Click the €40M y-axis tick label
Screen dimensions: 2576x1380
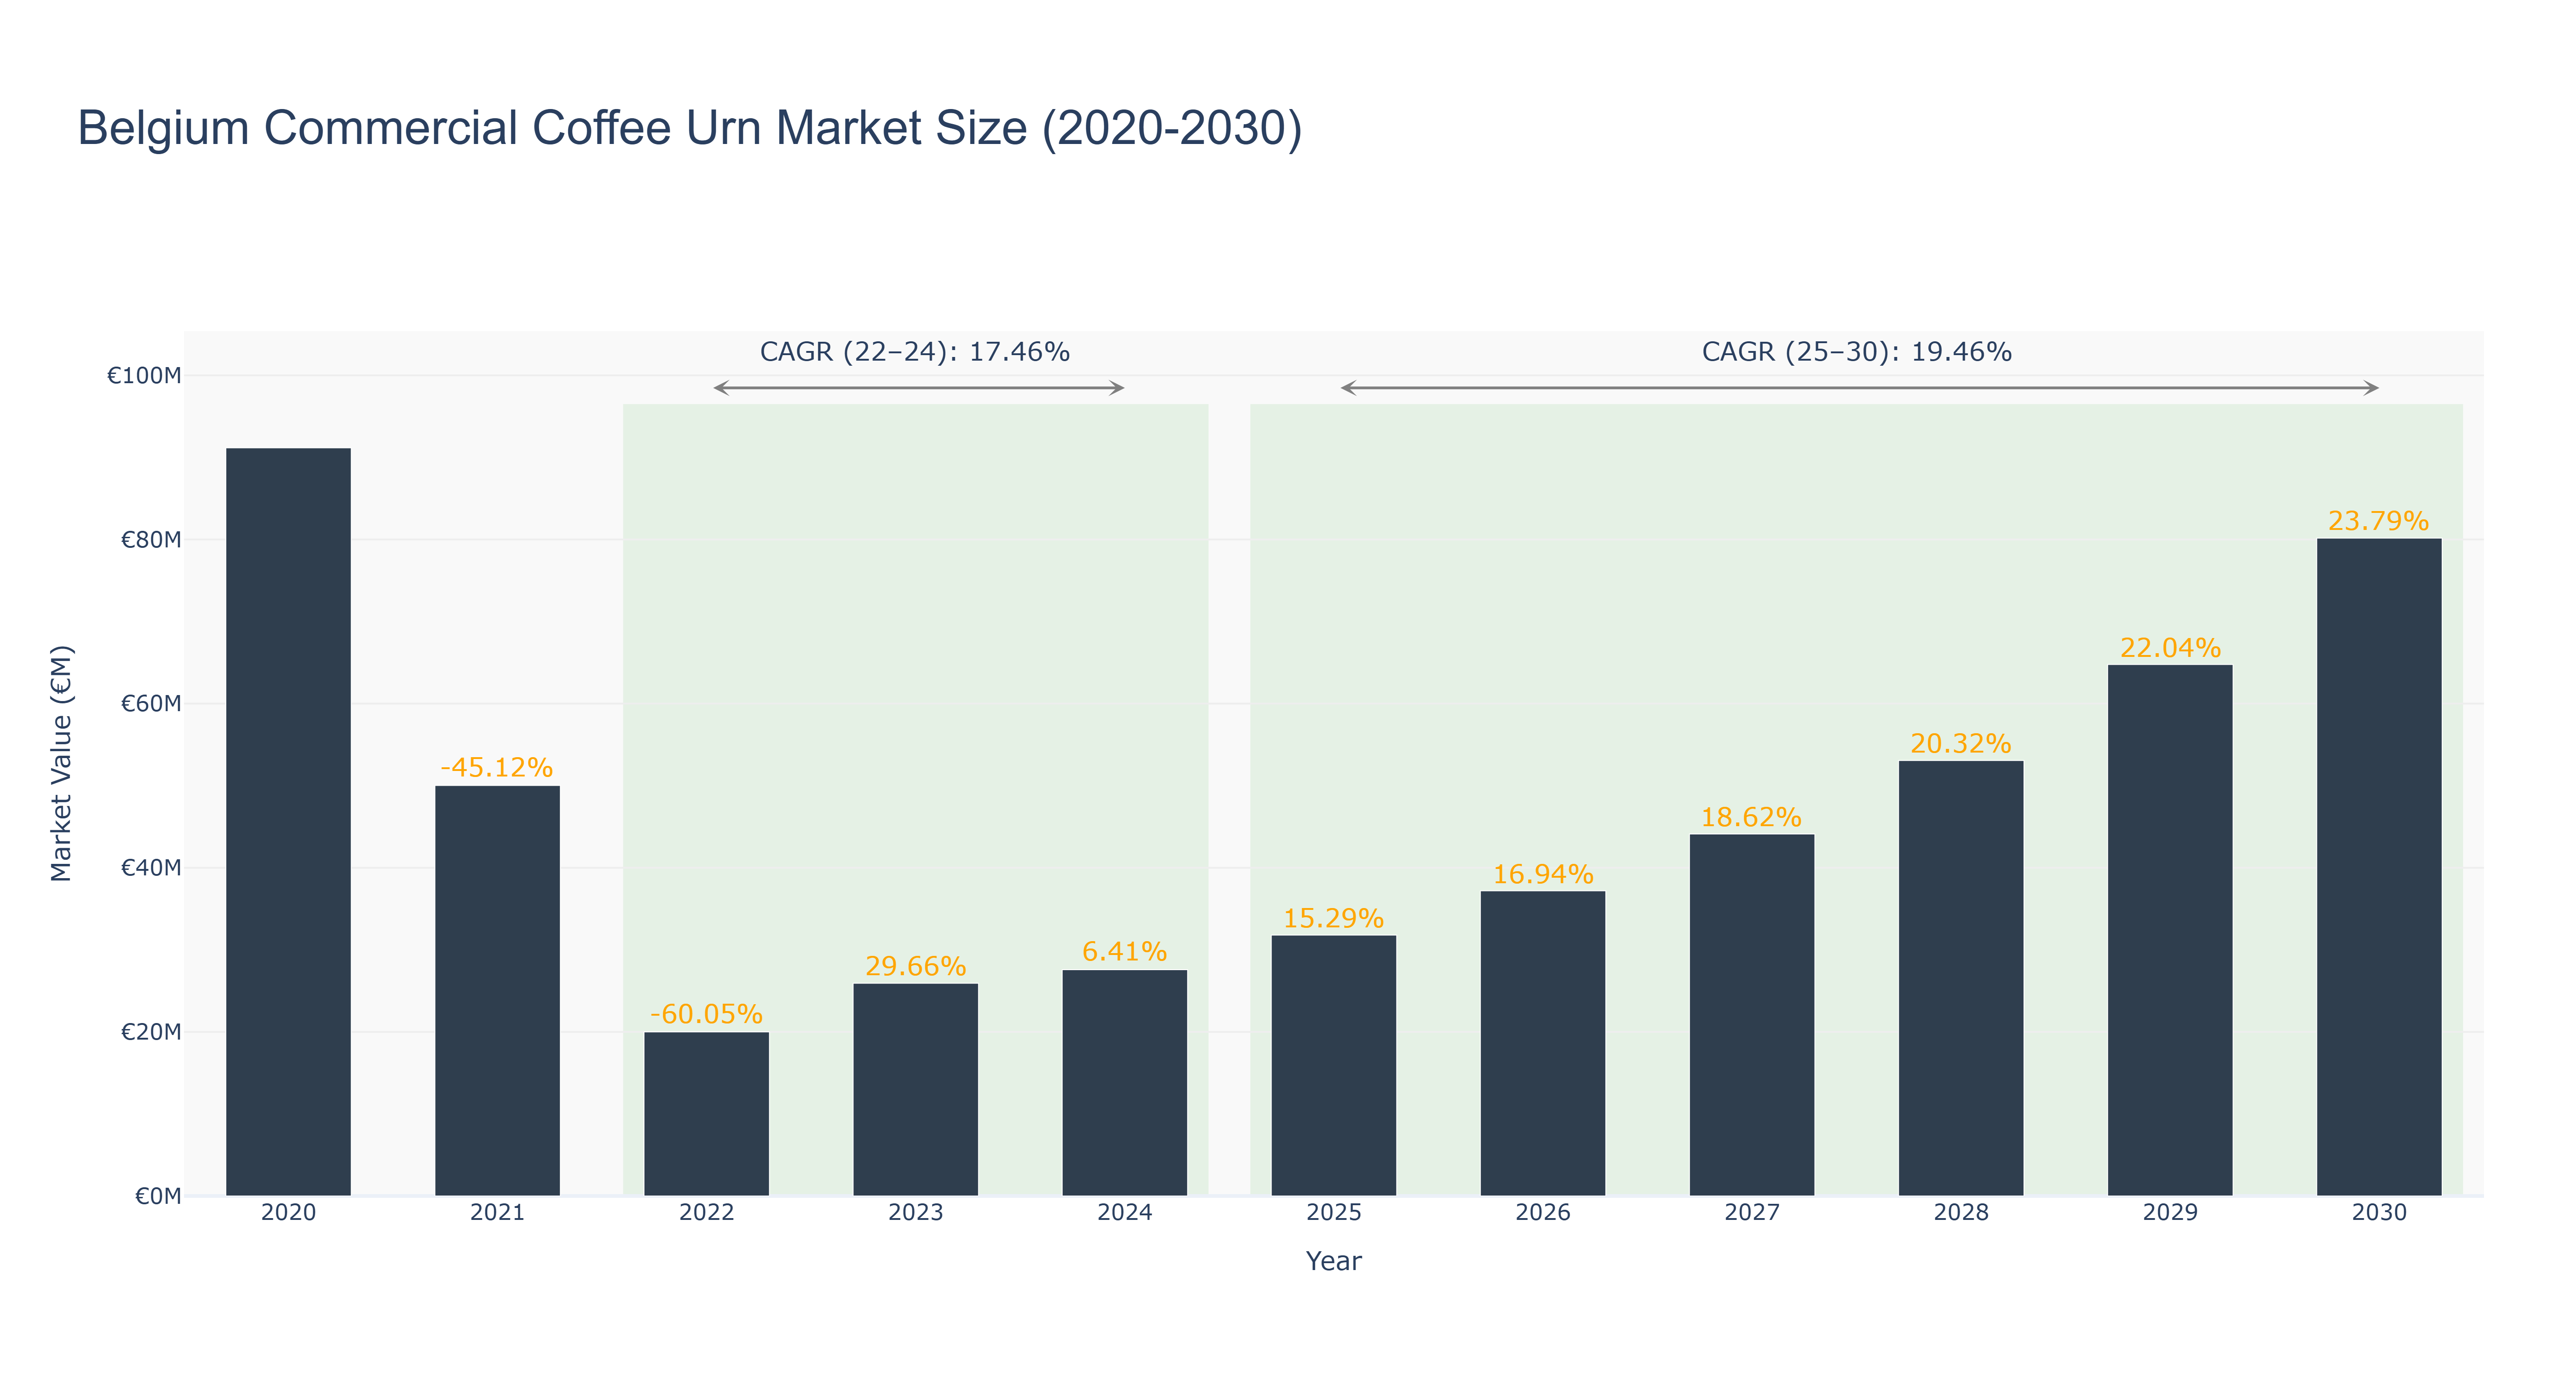[x=151, y=868]
